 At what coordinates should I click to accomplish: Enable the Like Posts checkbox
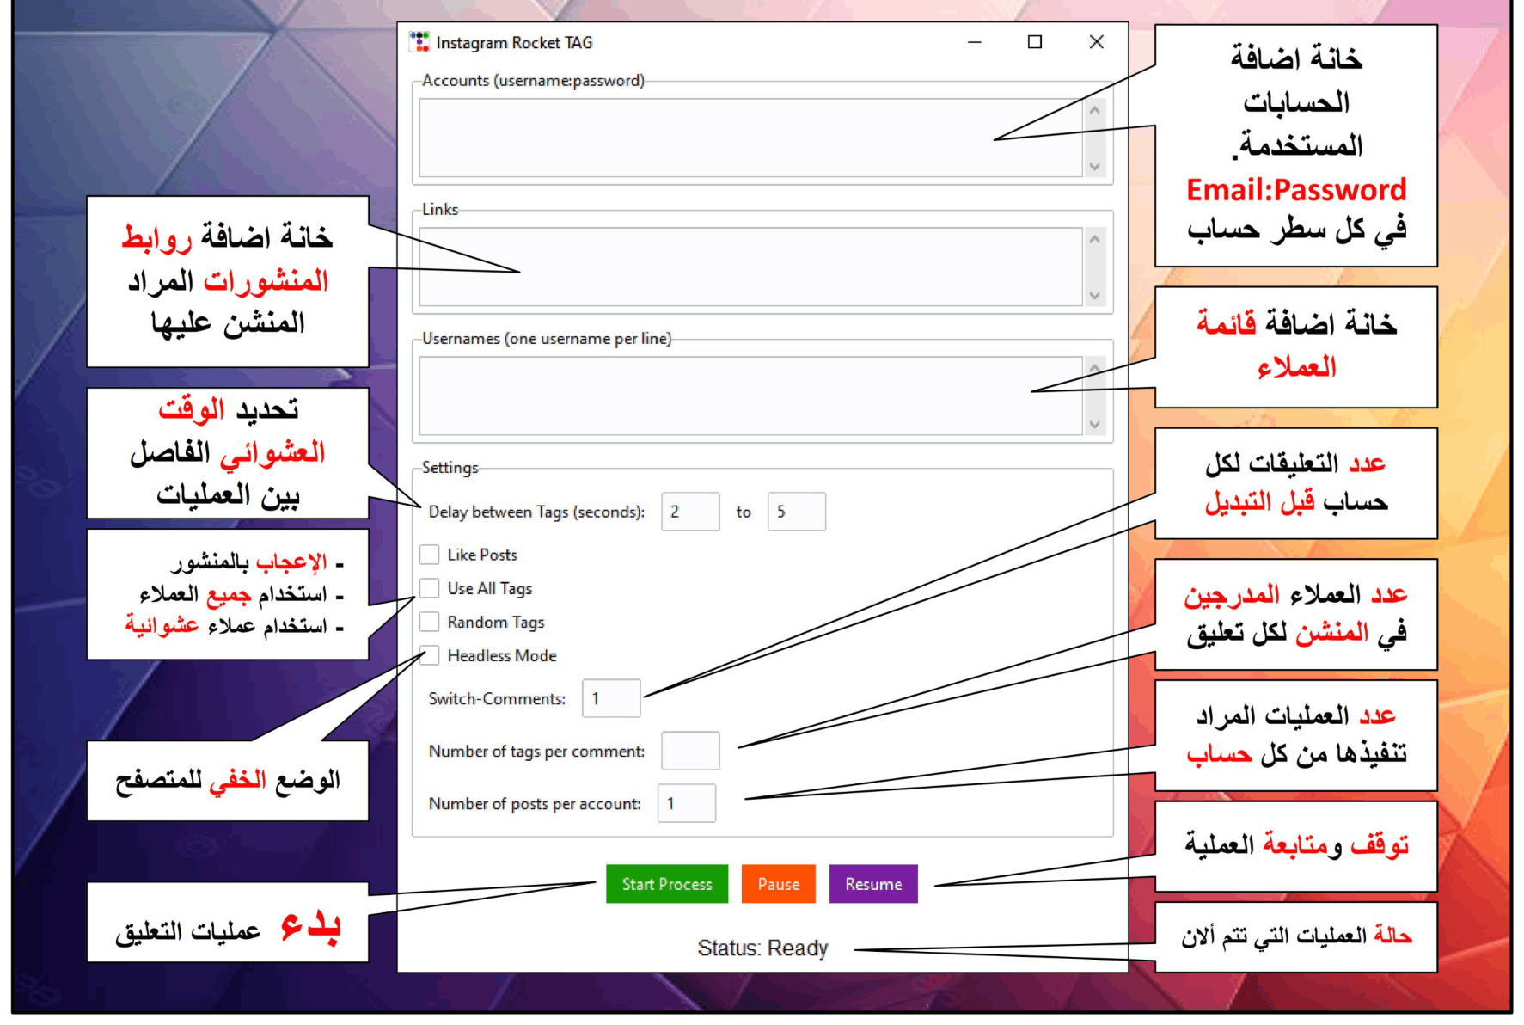point(430,555)
